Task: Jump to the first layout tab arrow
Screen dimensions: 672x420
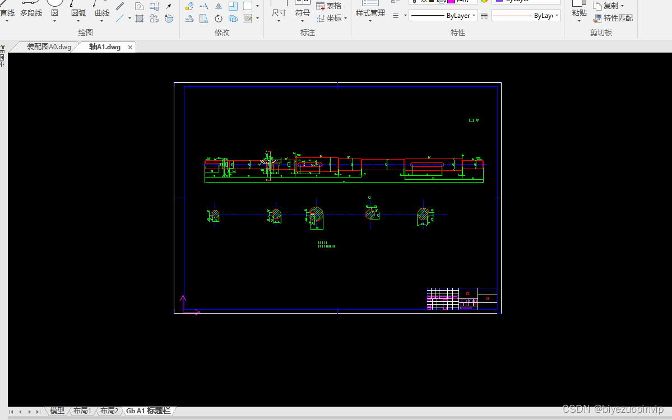Action: click(11, 412)
